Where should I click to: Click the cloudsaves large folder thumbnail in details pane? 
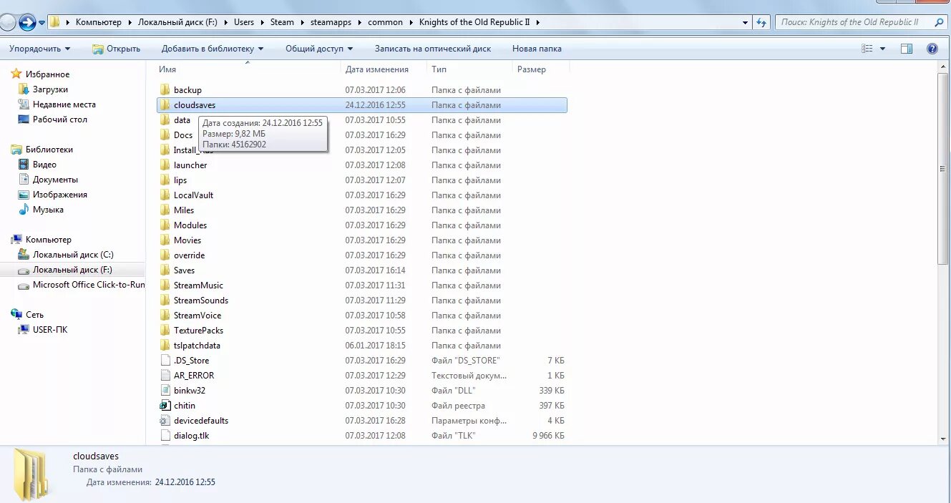[x=32, y=474]
